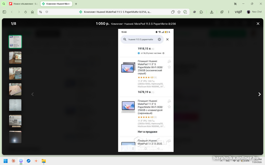This screenshot has height=165, width=265.
Task: Open Neo Chat profile
Action: (254, 12)
